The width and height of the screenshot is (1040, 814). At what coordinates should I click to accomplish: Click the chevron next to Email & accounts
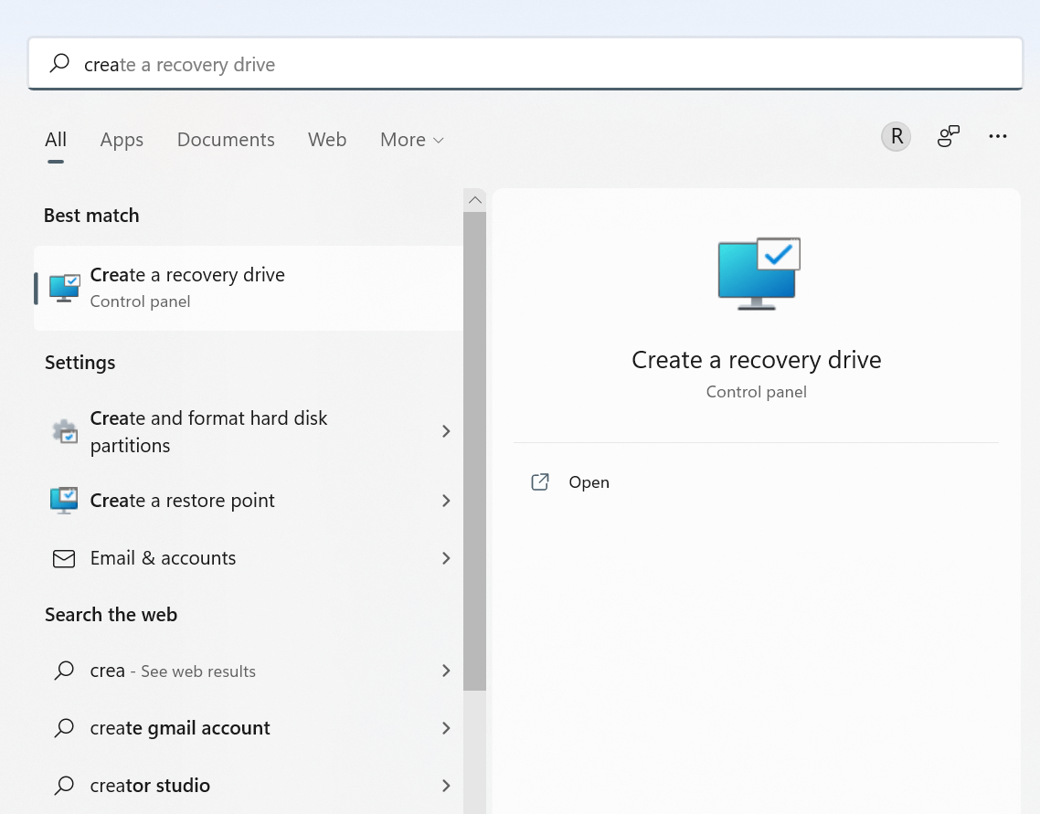pyautogui.click(x=446, y=558)
